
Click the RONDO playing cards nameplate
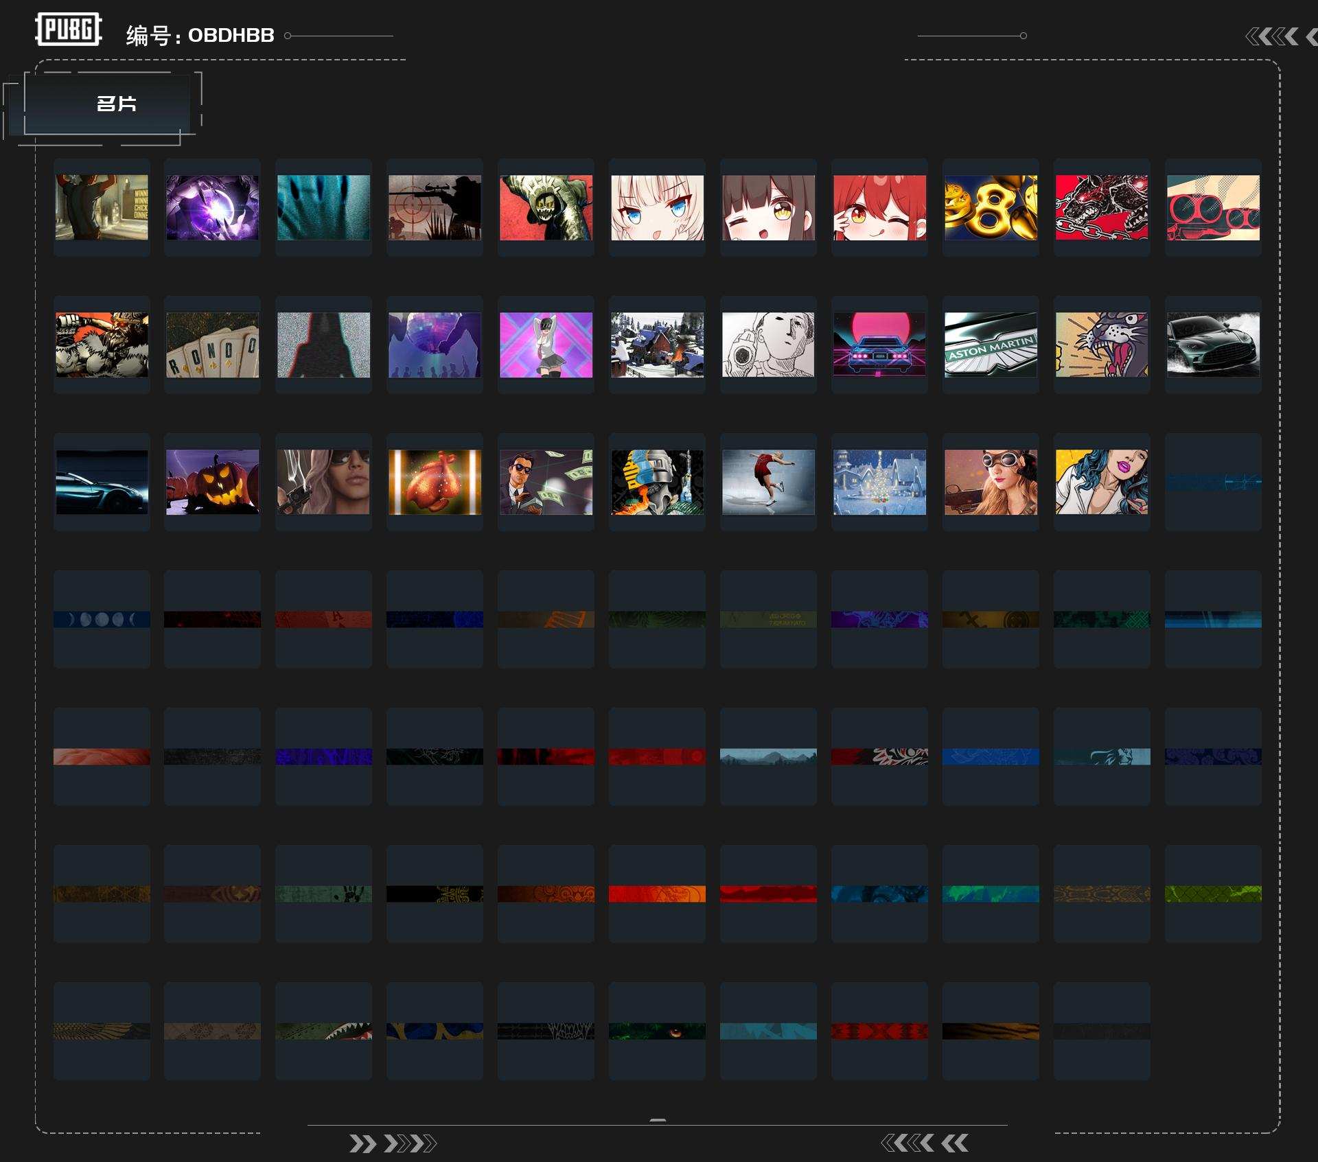[x=212, y=345]
